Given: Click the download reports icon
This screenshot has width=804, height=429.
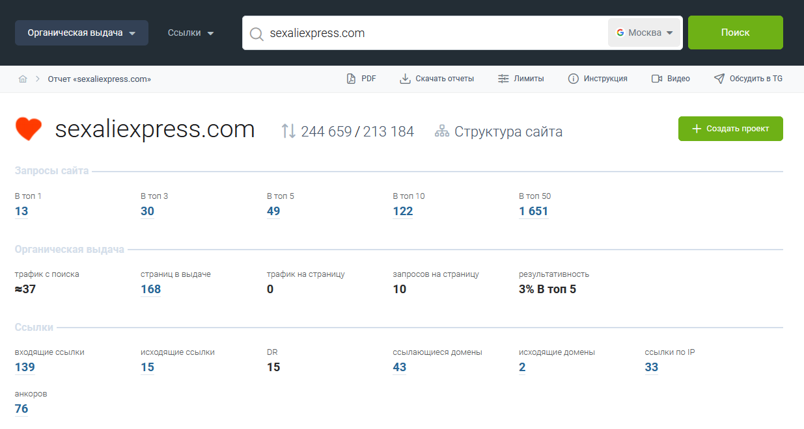Looking at the screenshot, I should click(x=405, y=79).
